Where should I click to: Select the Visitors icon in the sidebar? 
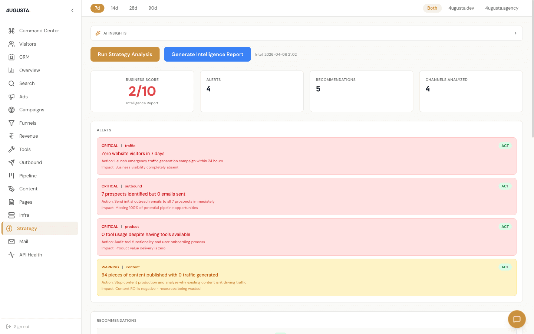click(11, 44)
